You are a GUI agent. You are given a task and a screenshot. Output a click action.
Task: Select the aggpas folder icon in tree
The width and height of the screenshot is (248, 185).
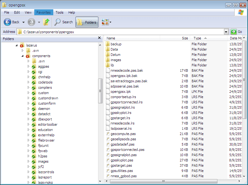34,66
